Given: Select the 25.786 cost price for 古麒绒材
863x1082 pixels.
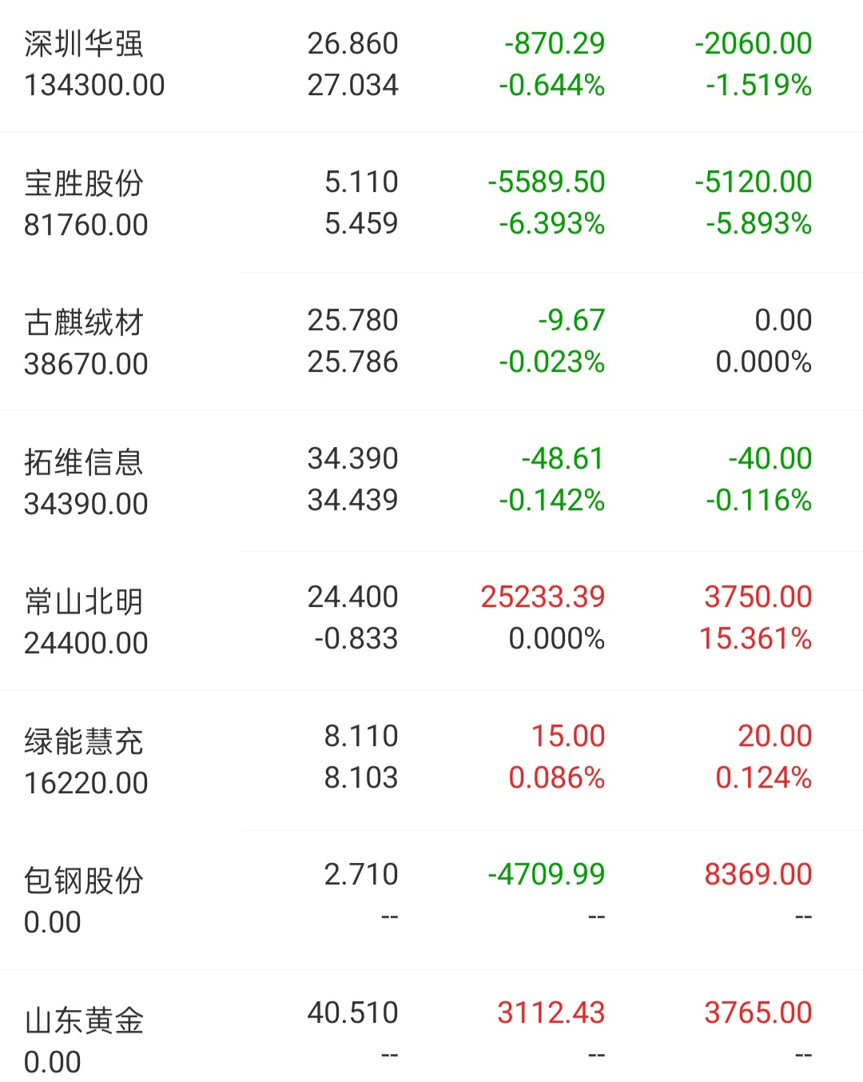Looking at the screenshot, I should (352, 361).
